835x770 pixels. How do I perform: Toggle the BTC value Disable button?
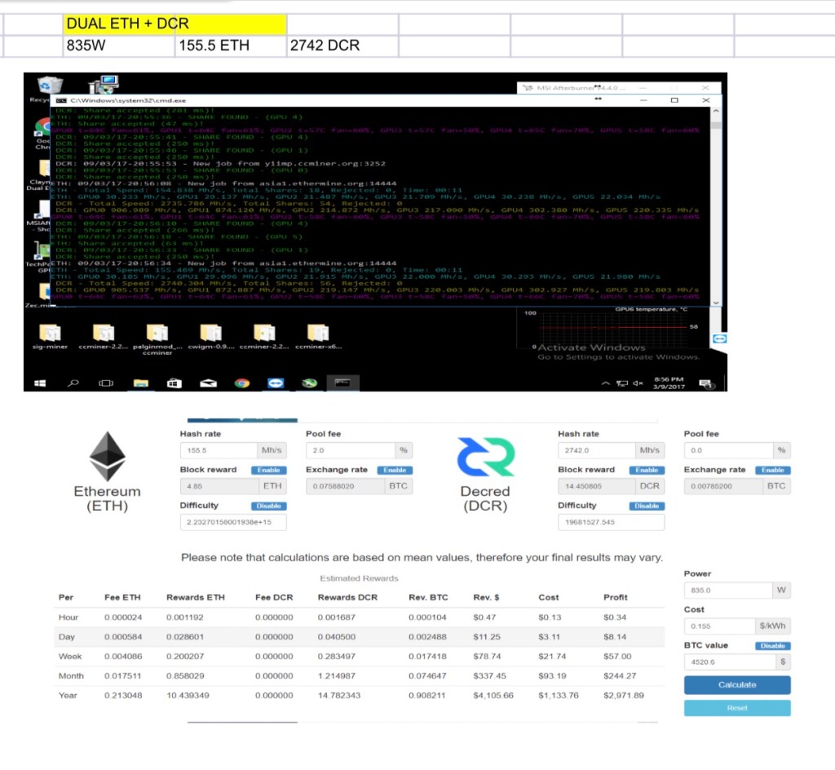[773, 646]
